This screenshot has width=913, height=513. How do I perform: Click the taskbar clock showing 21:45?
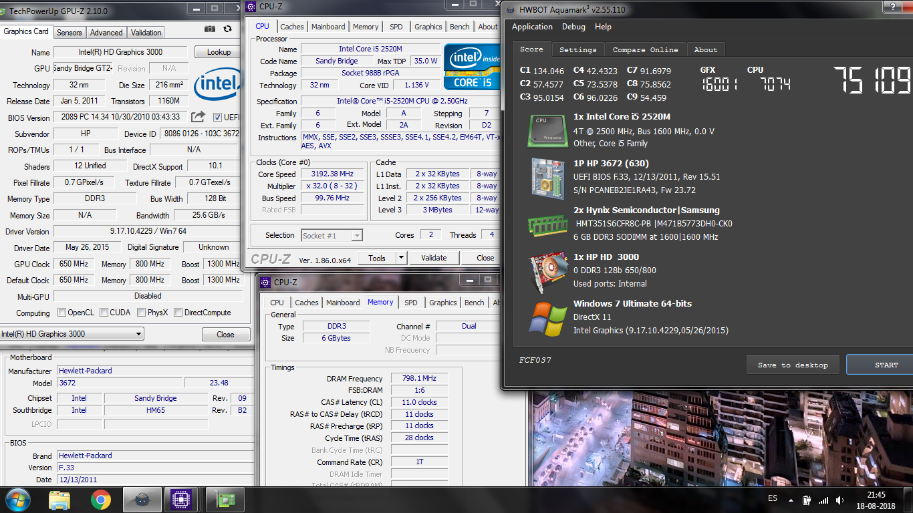click(876, 495)
